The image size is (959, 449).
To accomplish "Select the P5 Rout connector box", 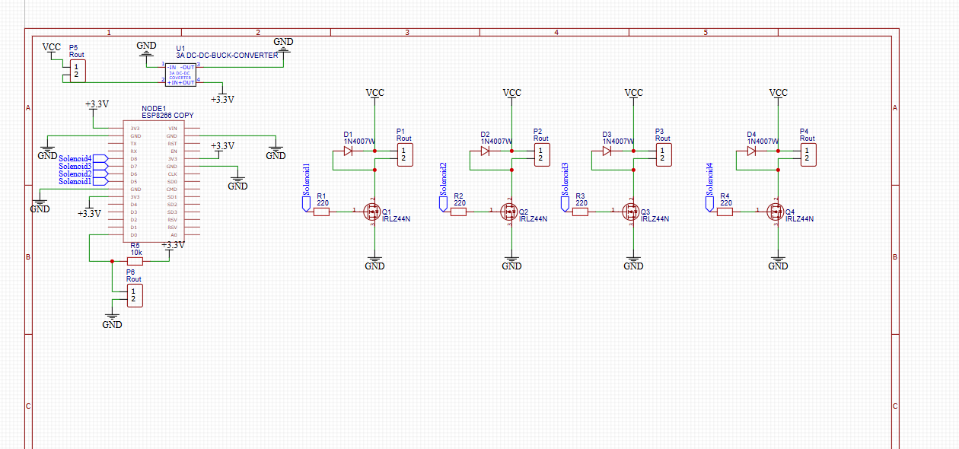I will click(x=76, y=72).
